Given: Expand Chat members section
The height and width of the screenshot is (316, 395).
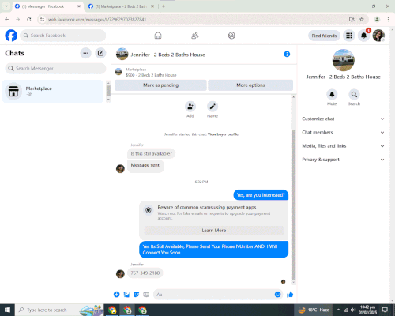Looking at the screenshot, I should 343,133.
